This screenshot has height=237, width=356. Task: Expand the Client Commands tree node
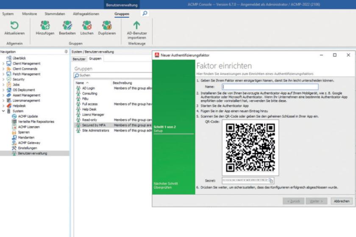click(x=3, y=69)
